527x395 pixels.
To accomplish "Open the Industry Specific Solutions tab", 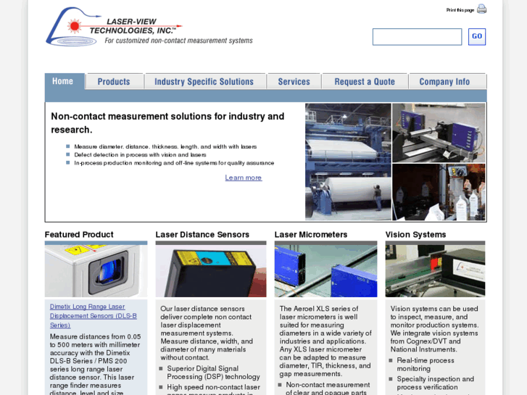I will tap(204, 82).
